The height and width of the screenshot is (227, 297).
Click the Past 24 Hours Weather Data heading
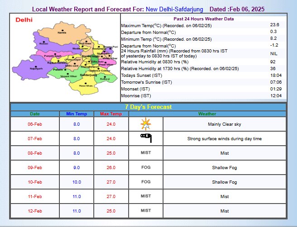point(203,19)
